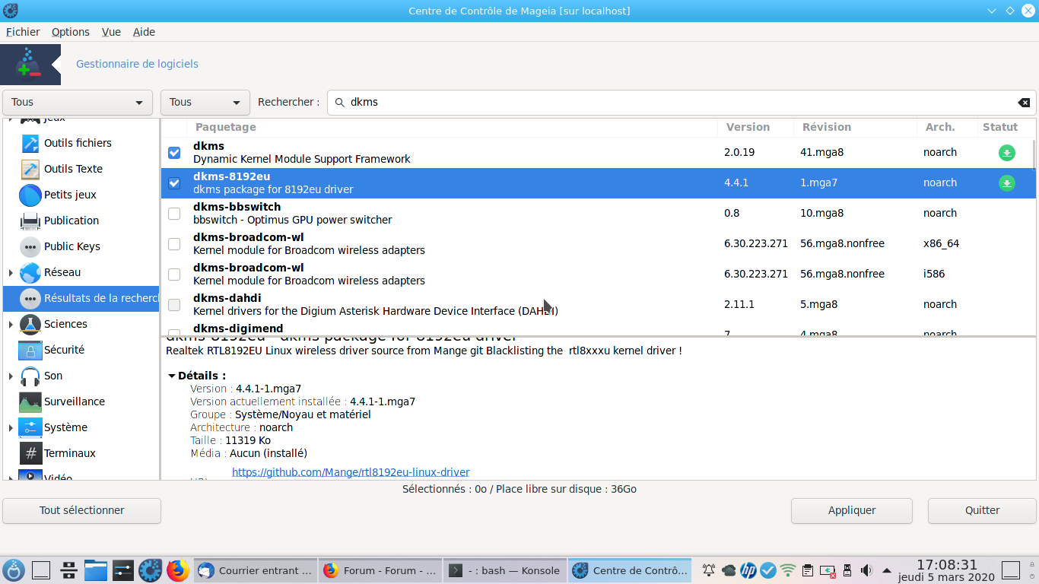This screenshot has width=1039, height=584.
Task: Show hidden system tray icons arrow
Action: pyautogui.click(x=886, y=570)
